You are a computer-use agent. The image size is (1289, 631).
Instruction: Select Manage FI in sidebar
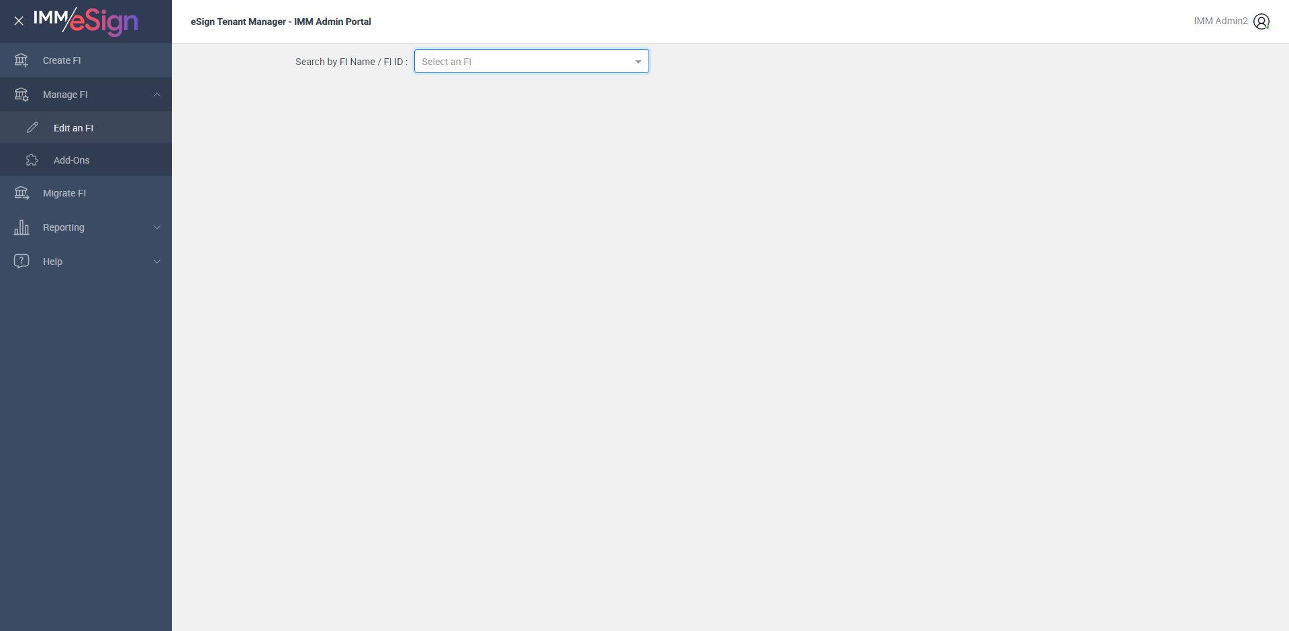[x=86, y=95]
